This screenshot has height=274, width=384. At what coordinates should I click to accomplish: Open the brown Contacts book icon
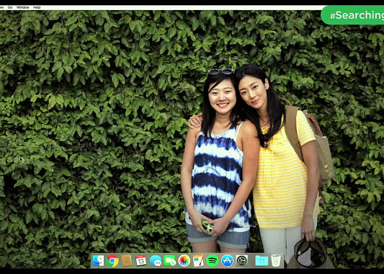point(127,260)
